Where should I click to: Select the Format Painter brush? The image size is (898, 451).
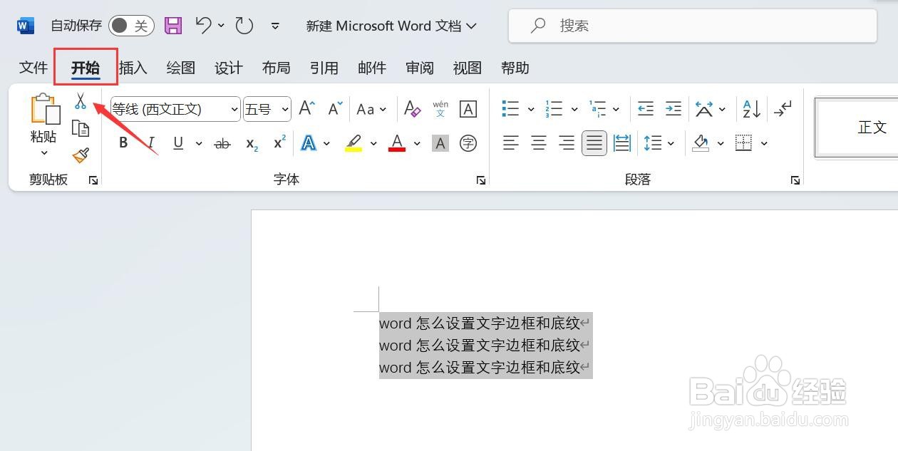pyautogui.click(x=81, y=155)
